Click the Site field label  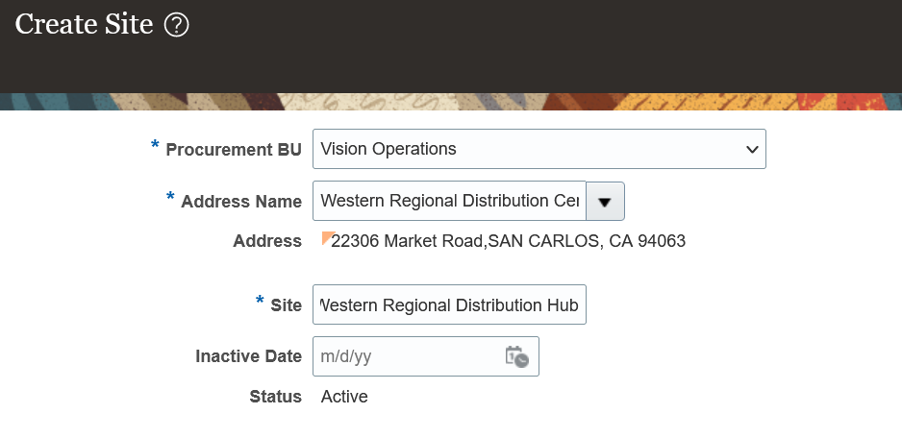click(x=286, y=305)
